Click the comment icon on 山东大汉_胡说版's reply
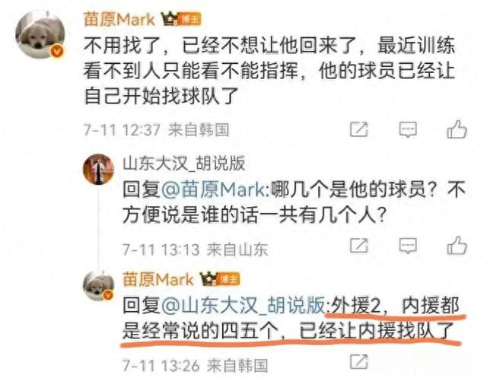The width and height of the screenshot is (487, 381). 408,246
